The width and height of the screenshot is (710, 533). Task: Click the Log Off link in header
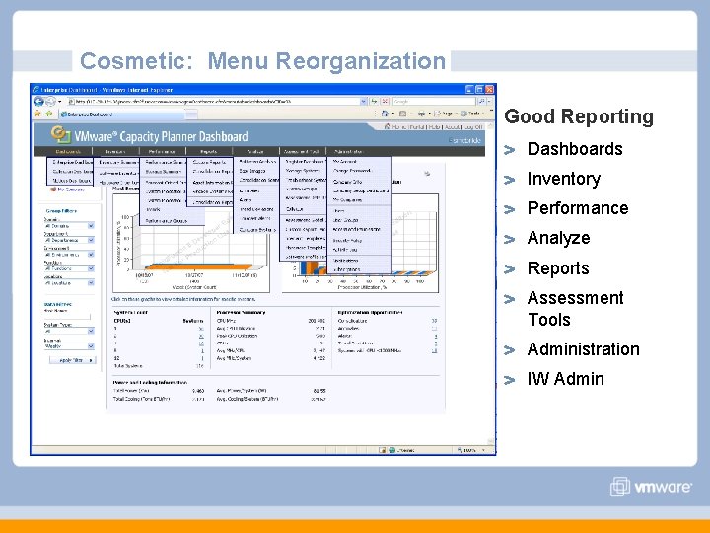point(472,127)
